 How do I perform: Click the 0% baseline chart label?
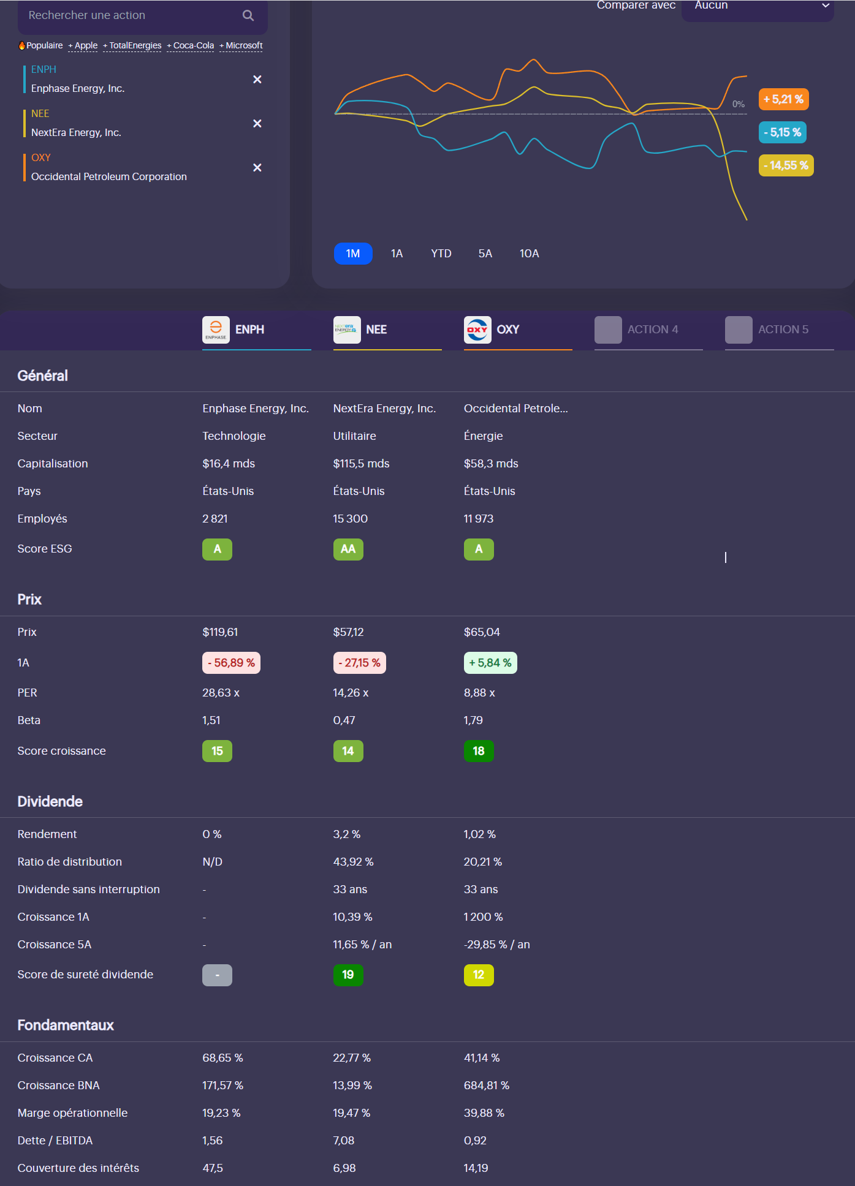(x=739, y=104)
